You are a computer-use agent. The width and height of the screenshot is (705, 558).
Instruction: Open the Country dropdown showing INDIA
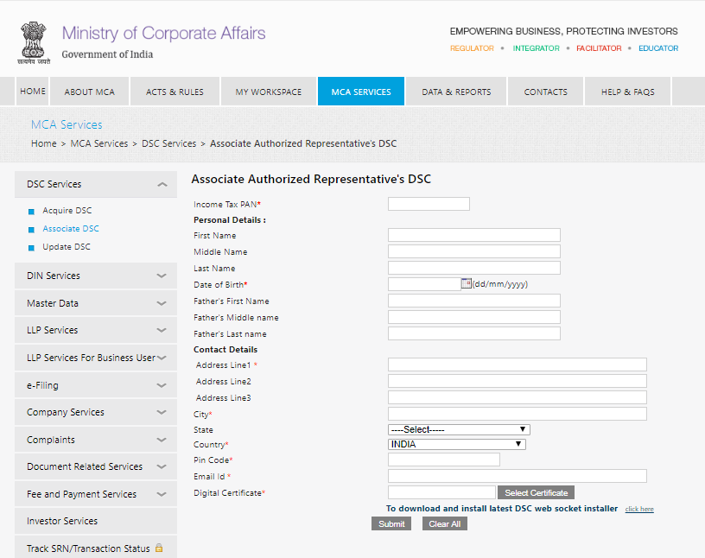point(456,444)
